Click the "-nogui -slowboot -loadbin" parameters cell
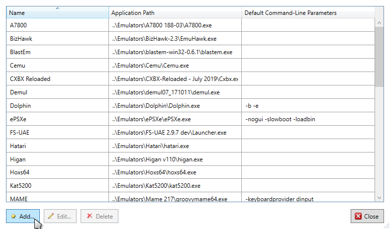Viewport: 390px width, 229px height. [x=308, y=119]
